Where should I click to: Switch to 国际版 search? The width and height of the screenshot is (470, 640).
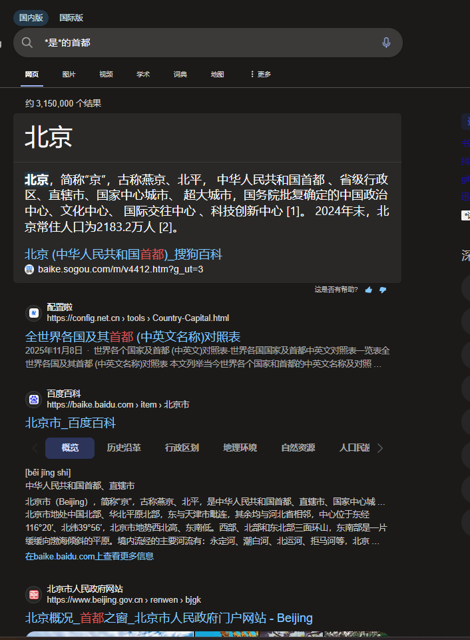click(x=71, y=17)
